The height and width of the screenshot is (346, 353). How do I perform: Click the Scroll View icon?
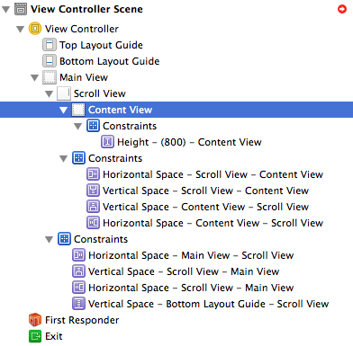(64, 93)
